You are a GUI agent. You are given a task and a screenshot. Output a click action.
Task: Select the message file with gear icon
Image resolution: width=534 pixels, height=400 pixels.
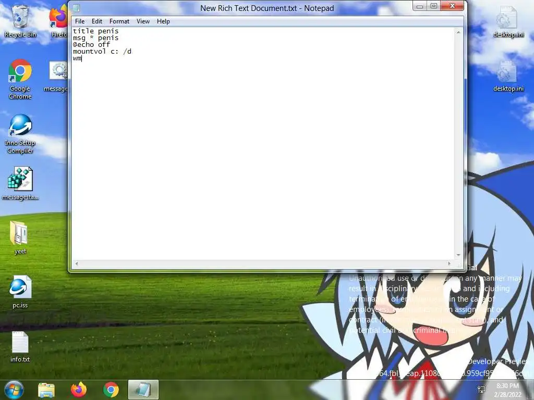click(x=57, y=77)
